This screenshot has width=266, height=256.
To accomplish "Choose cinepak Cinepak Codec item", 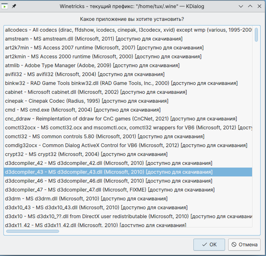I will click(86, 101).
